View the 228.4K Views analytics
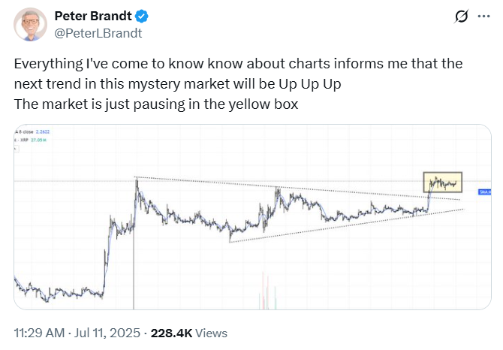This screenshot has height=350, width=503. pos(189,333)
